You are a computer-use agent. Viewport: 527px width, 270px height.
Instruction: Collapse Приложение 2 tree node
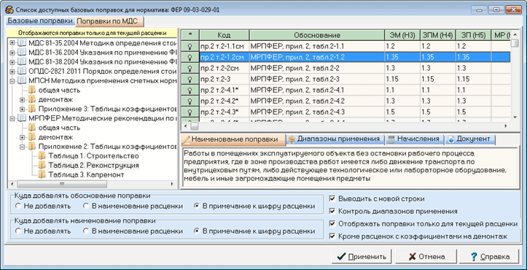click(22, 147)
